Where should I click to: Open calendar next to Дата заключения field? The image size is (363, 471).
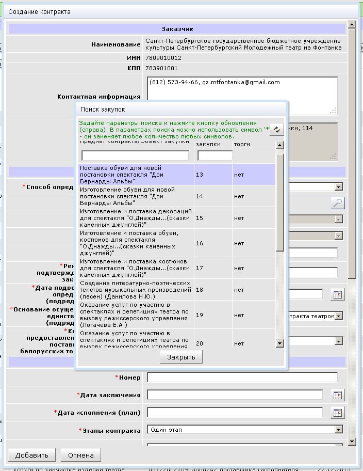pos(338,395)
